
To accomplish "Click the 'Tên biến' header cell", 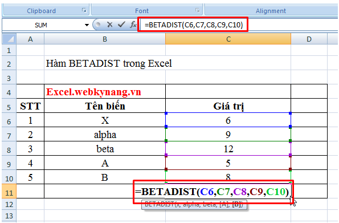I will (105, 106).
